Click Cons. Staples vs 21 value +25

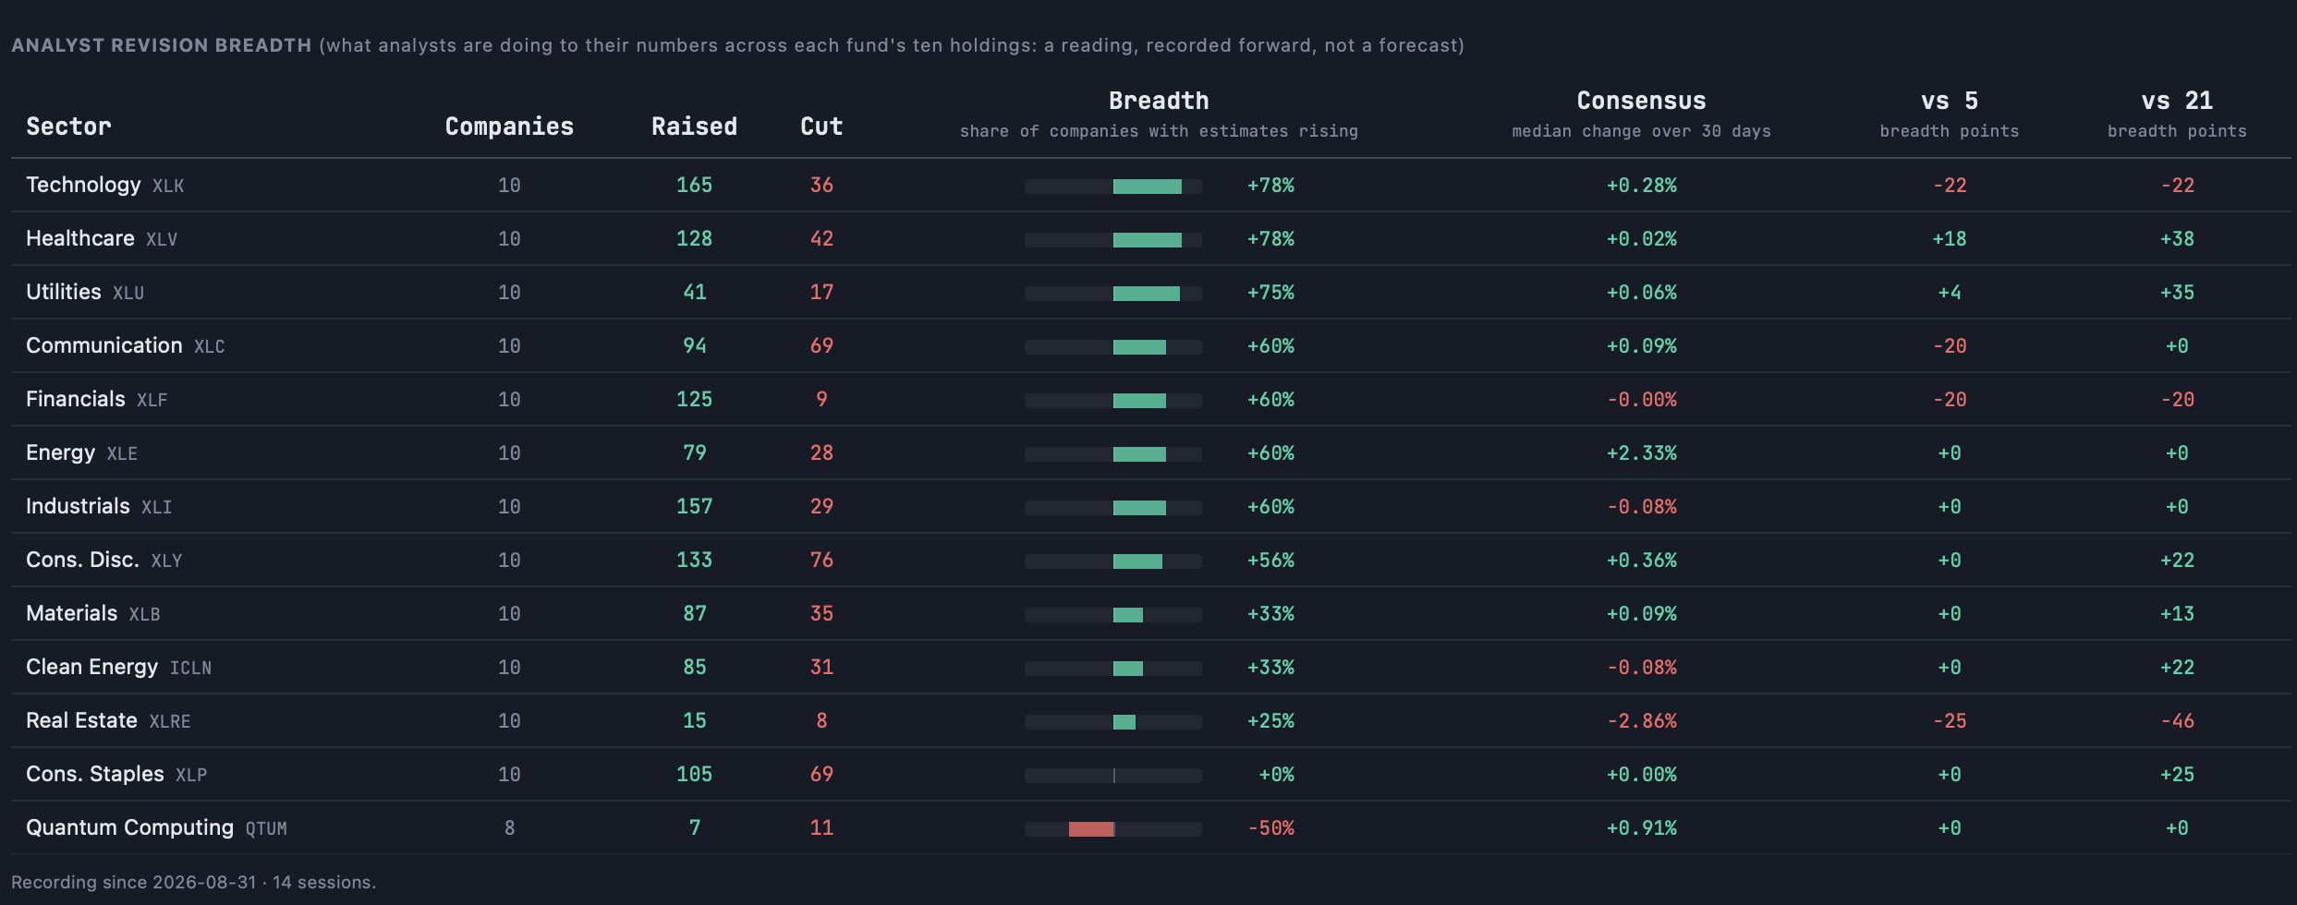pyautogui.click(x=2177, y=775)
